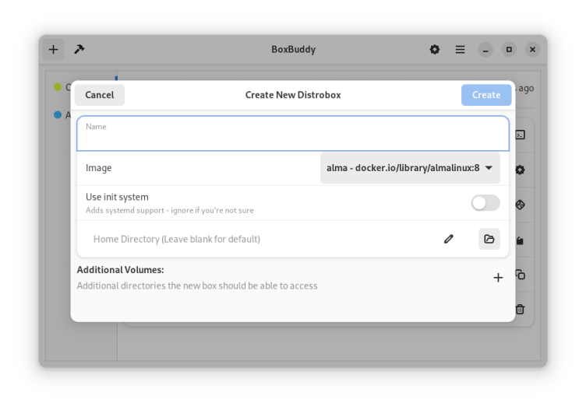Open the gear settings in the title bar
Screen dimensions: 586x410
click(x=435, y=49)
